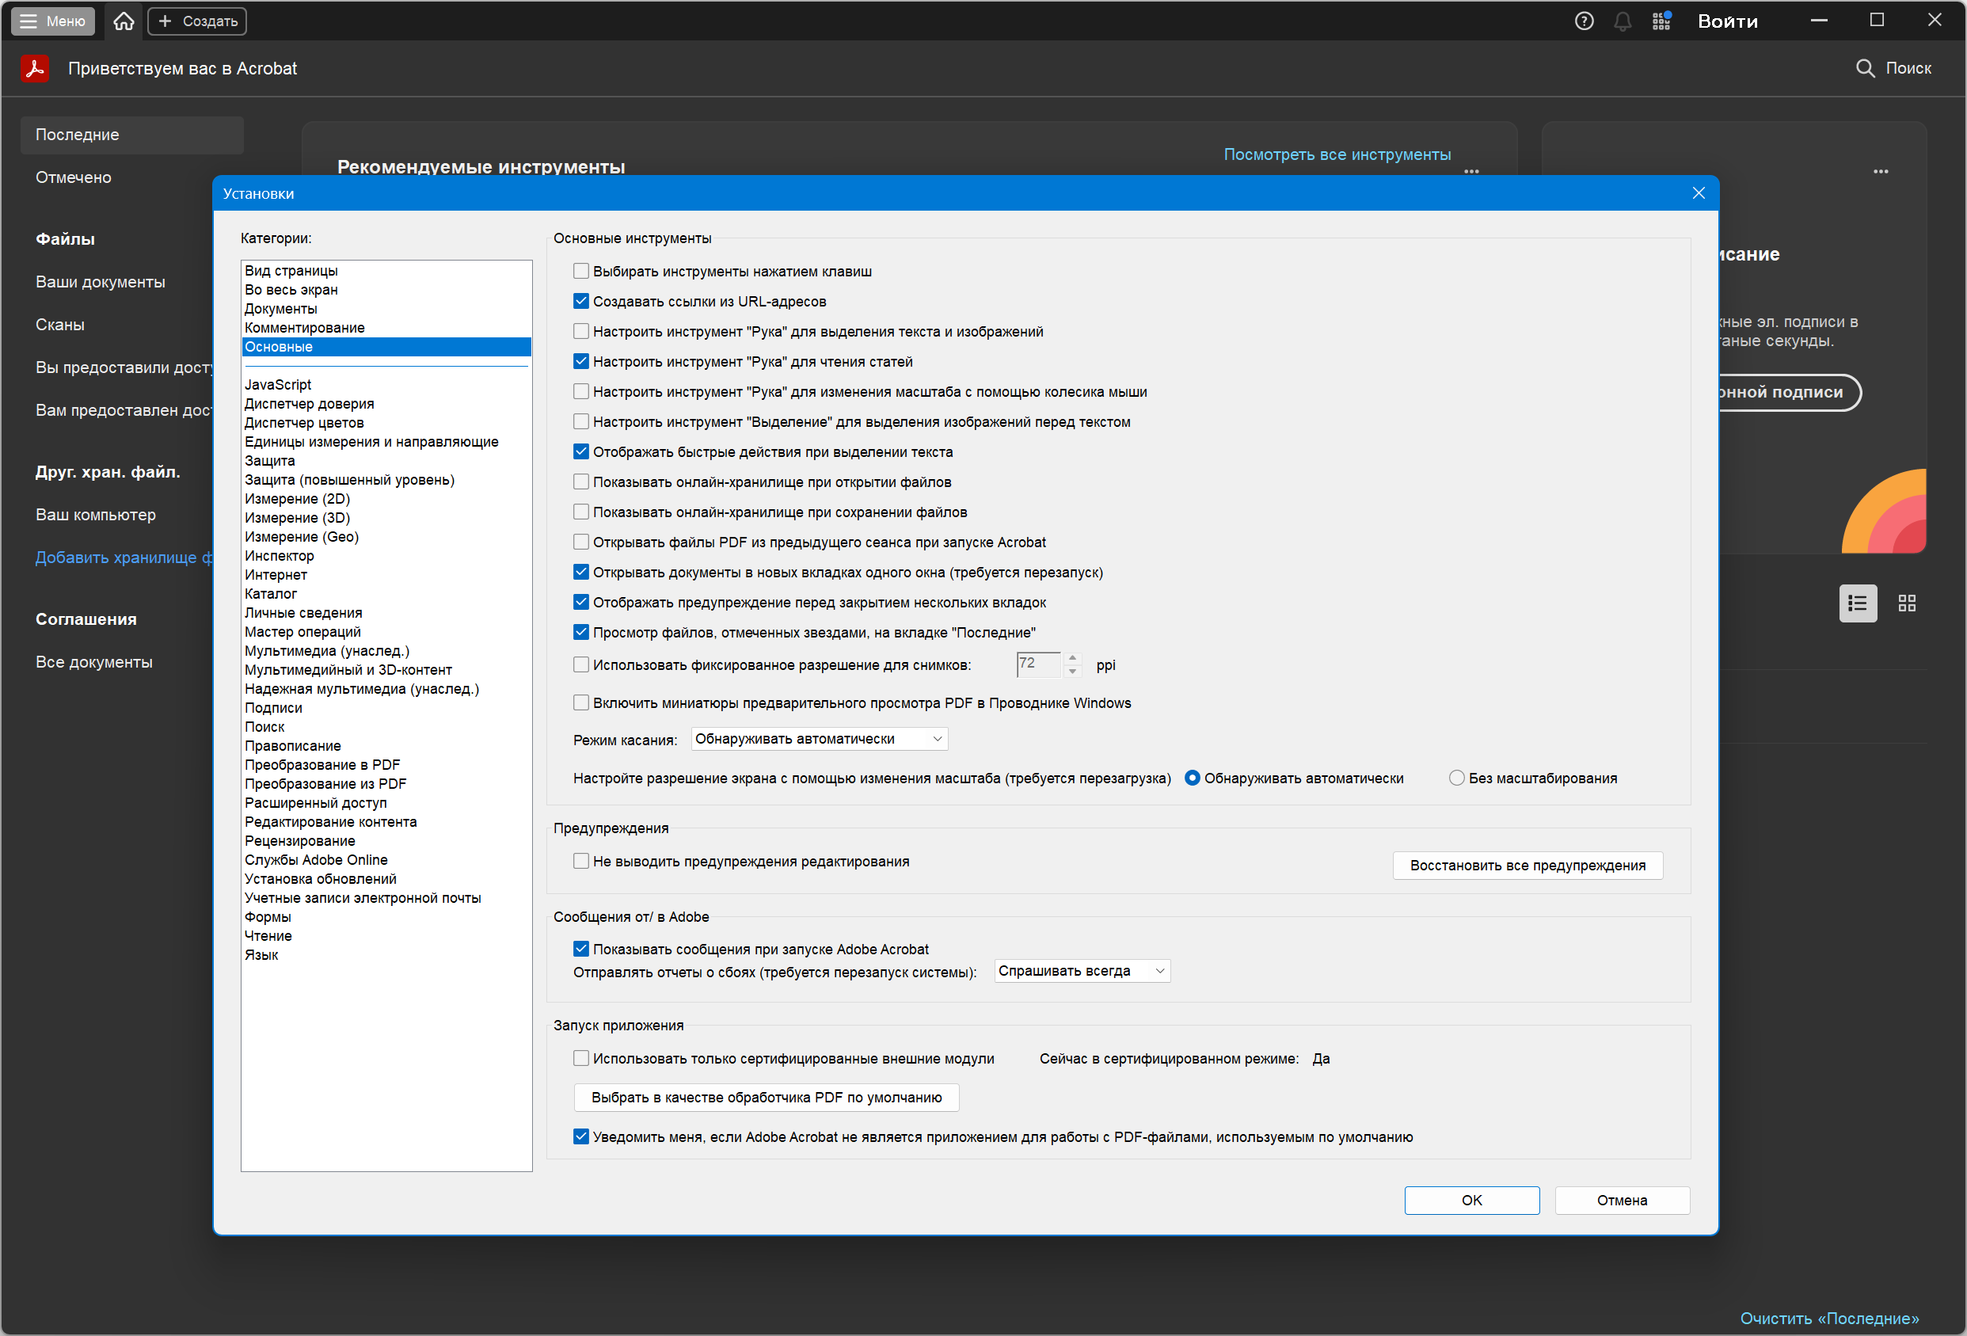1967x1336 pixels.
Task: Click the search magnifier icon
Action: tap(1865, 69)
